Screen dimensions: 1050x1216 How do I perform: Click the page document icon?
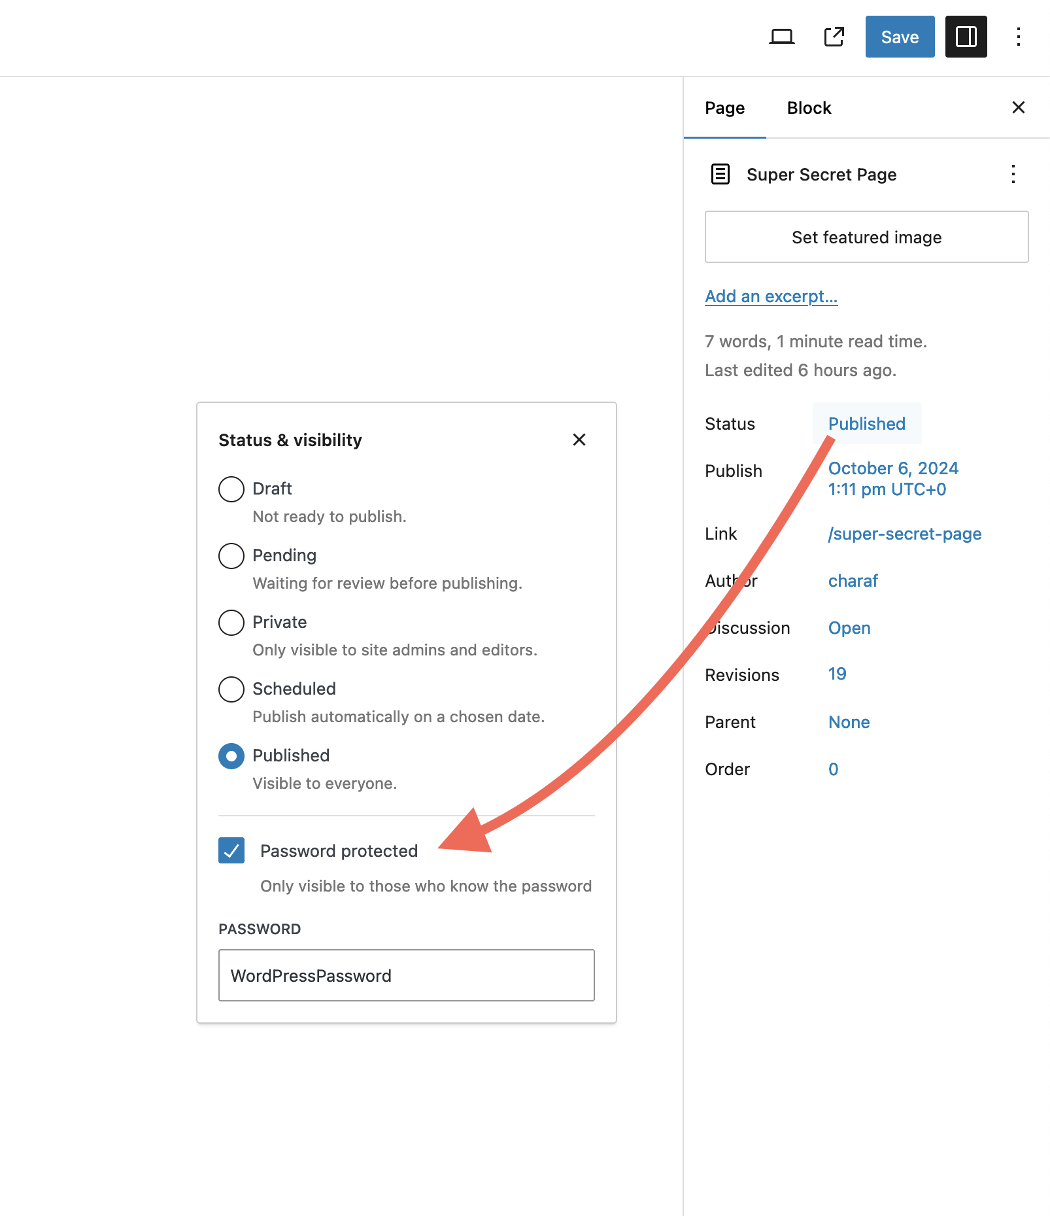coord(720,174)
